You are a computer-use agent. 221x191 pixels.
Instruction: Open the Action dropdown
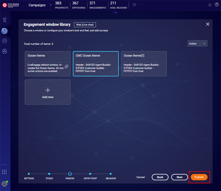[x=197, y=43]
